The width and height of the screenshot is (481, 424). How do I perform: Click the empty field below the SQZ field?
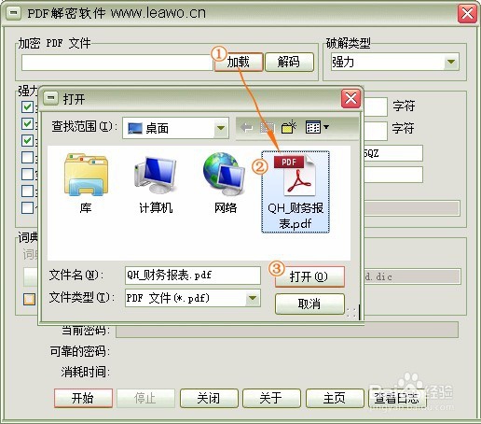tap(392, 175)
